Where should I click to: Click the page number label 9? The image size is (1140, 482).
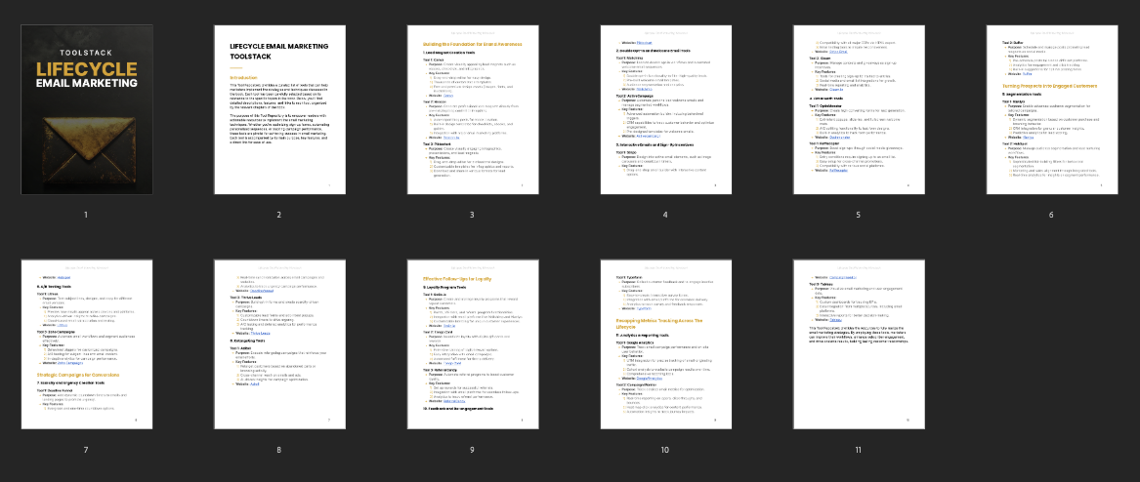click(472, 450)
